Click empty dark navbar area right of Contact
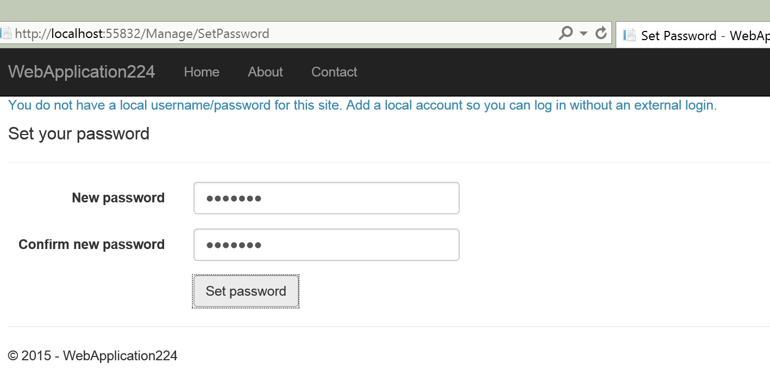The width and height of the screenshot is (770, 376). tap(543, 72)
